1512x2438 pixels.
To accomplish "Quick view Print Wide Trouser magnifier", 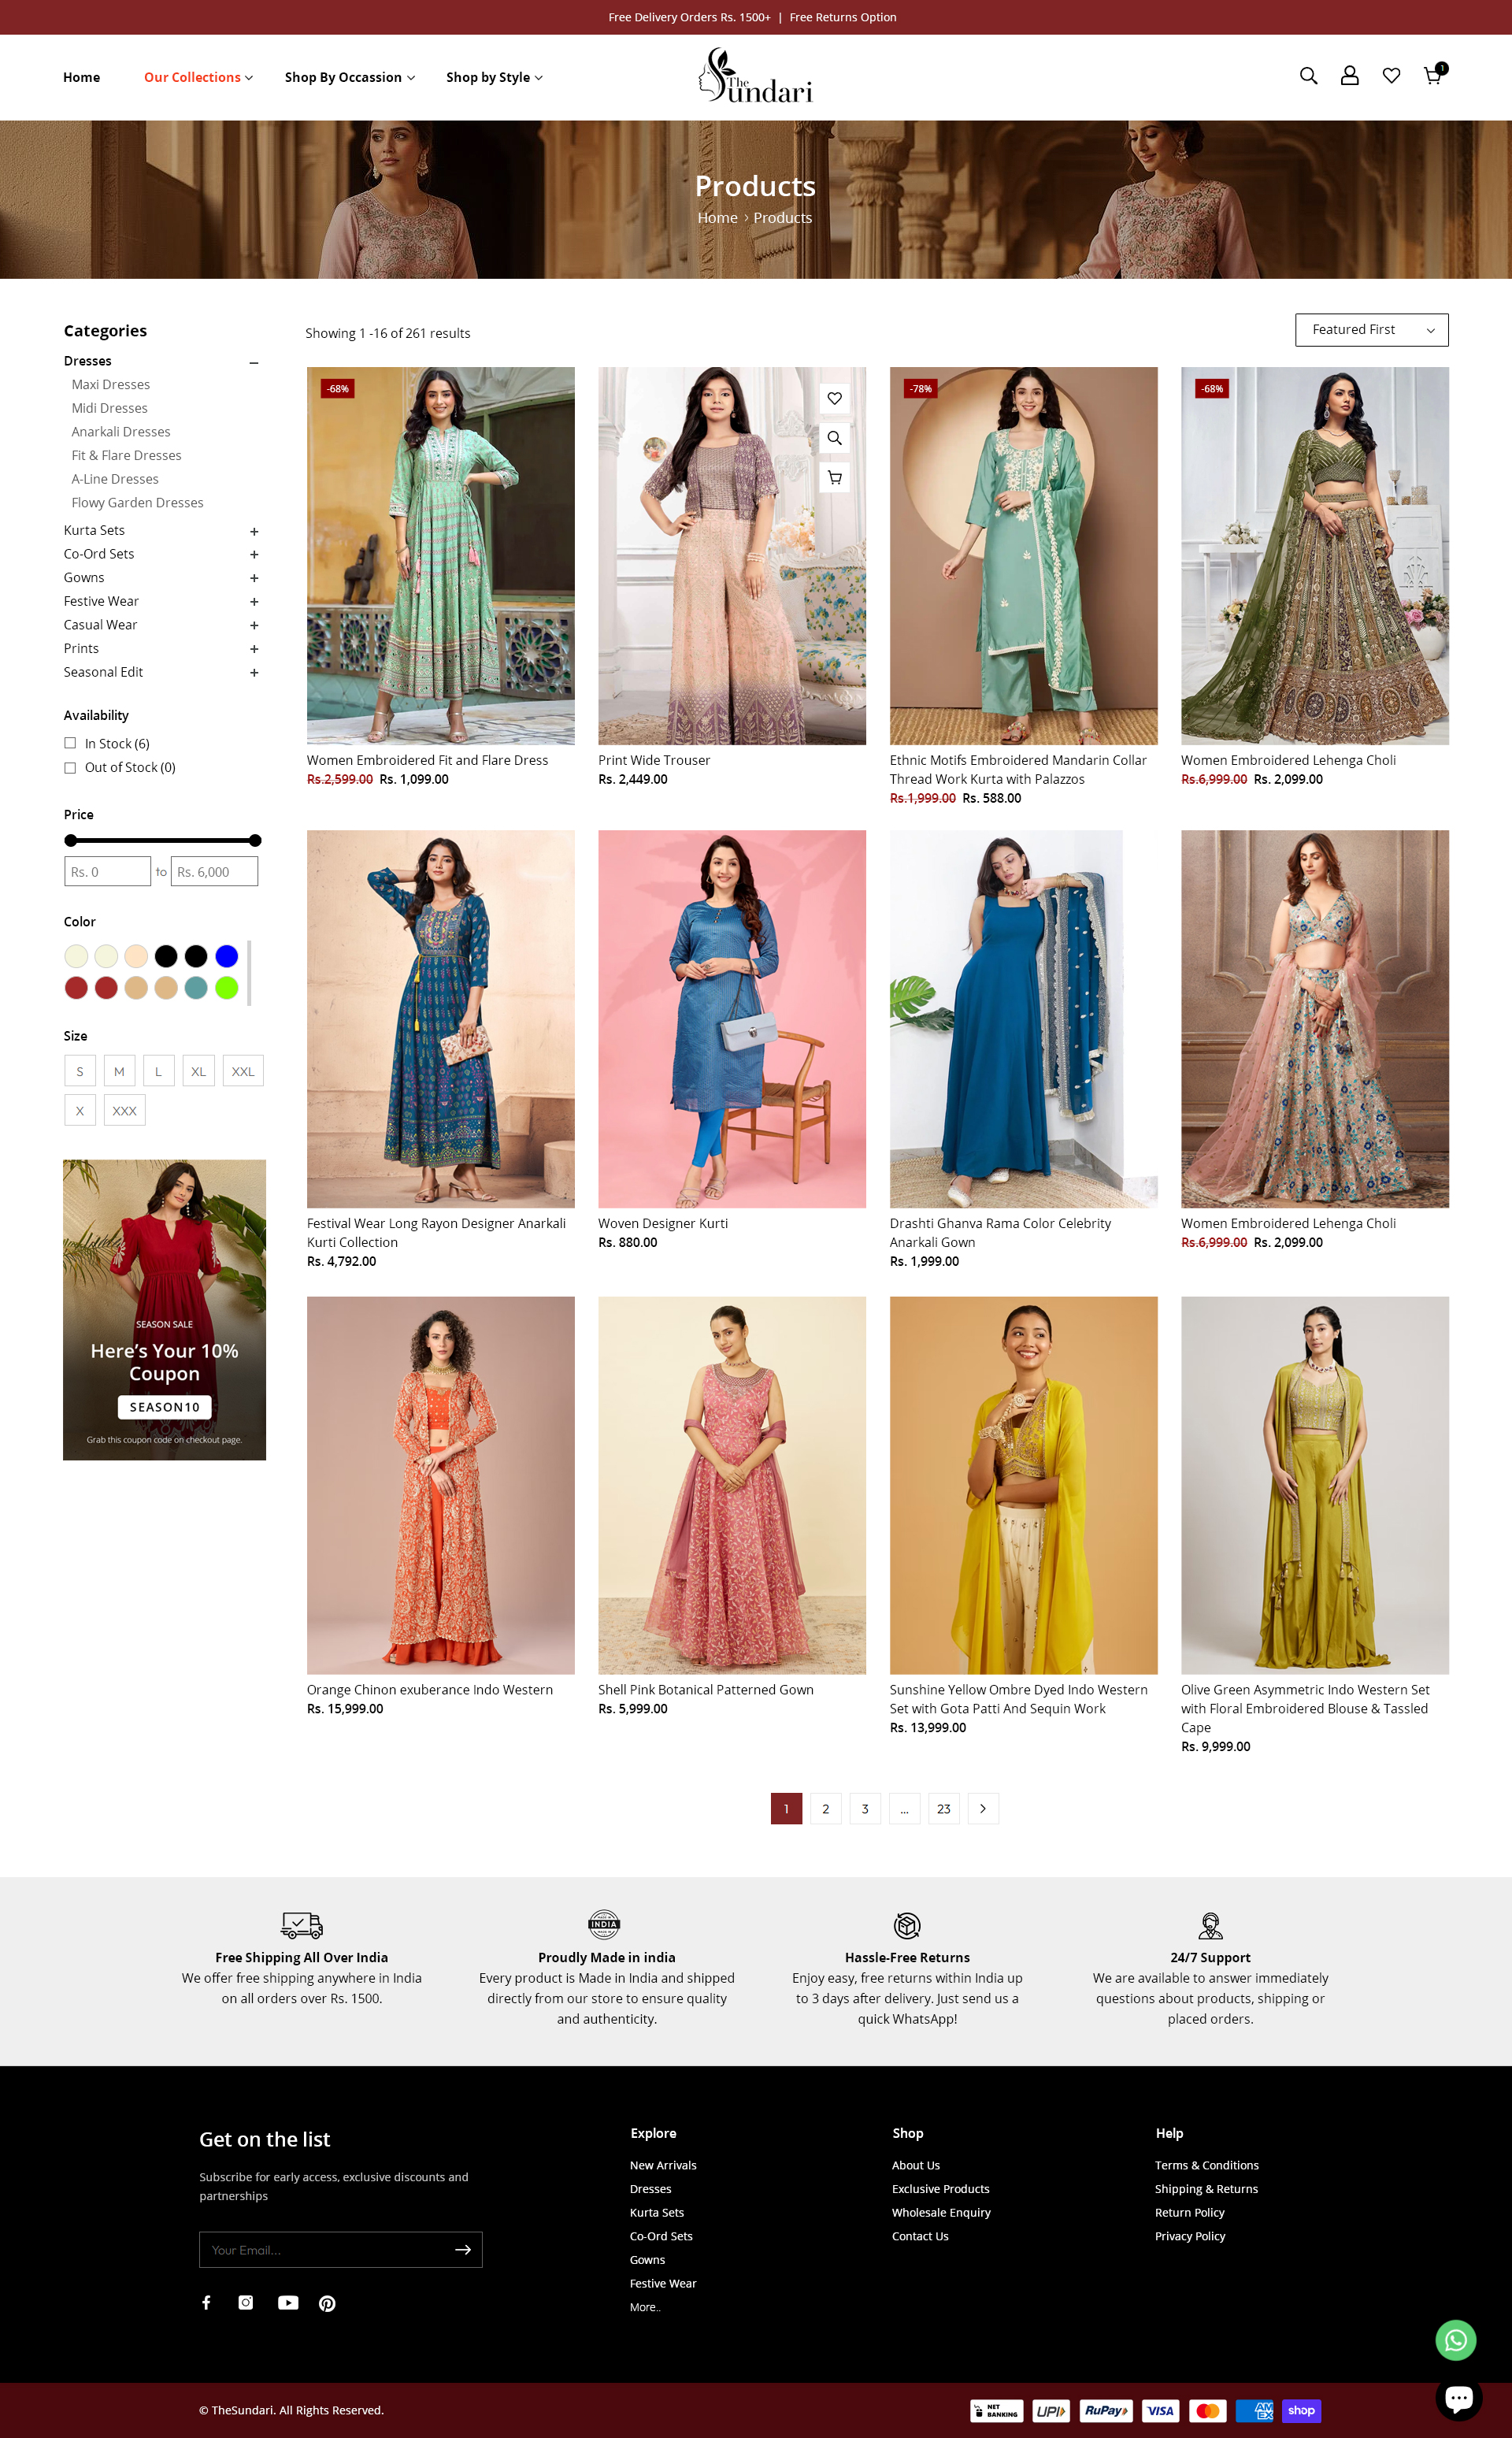I will click(x=834, y=438).
